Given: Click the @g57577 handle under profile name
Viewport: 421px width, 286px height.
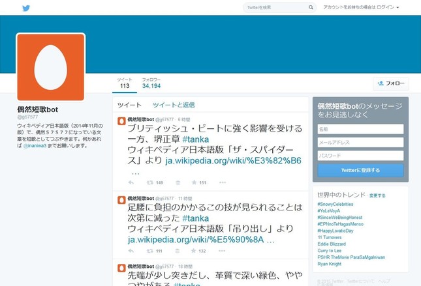Looking at the screenshot, I should [x=27, y=117].
